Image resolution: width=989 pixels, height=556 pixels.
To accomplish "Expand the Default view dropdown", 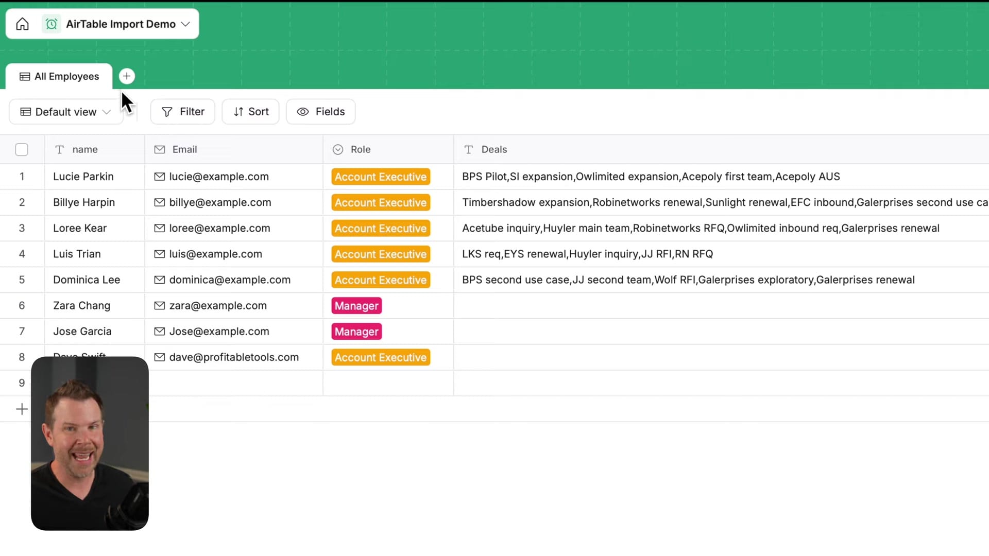I will point(66,112).
